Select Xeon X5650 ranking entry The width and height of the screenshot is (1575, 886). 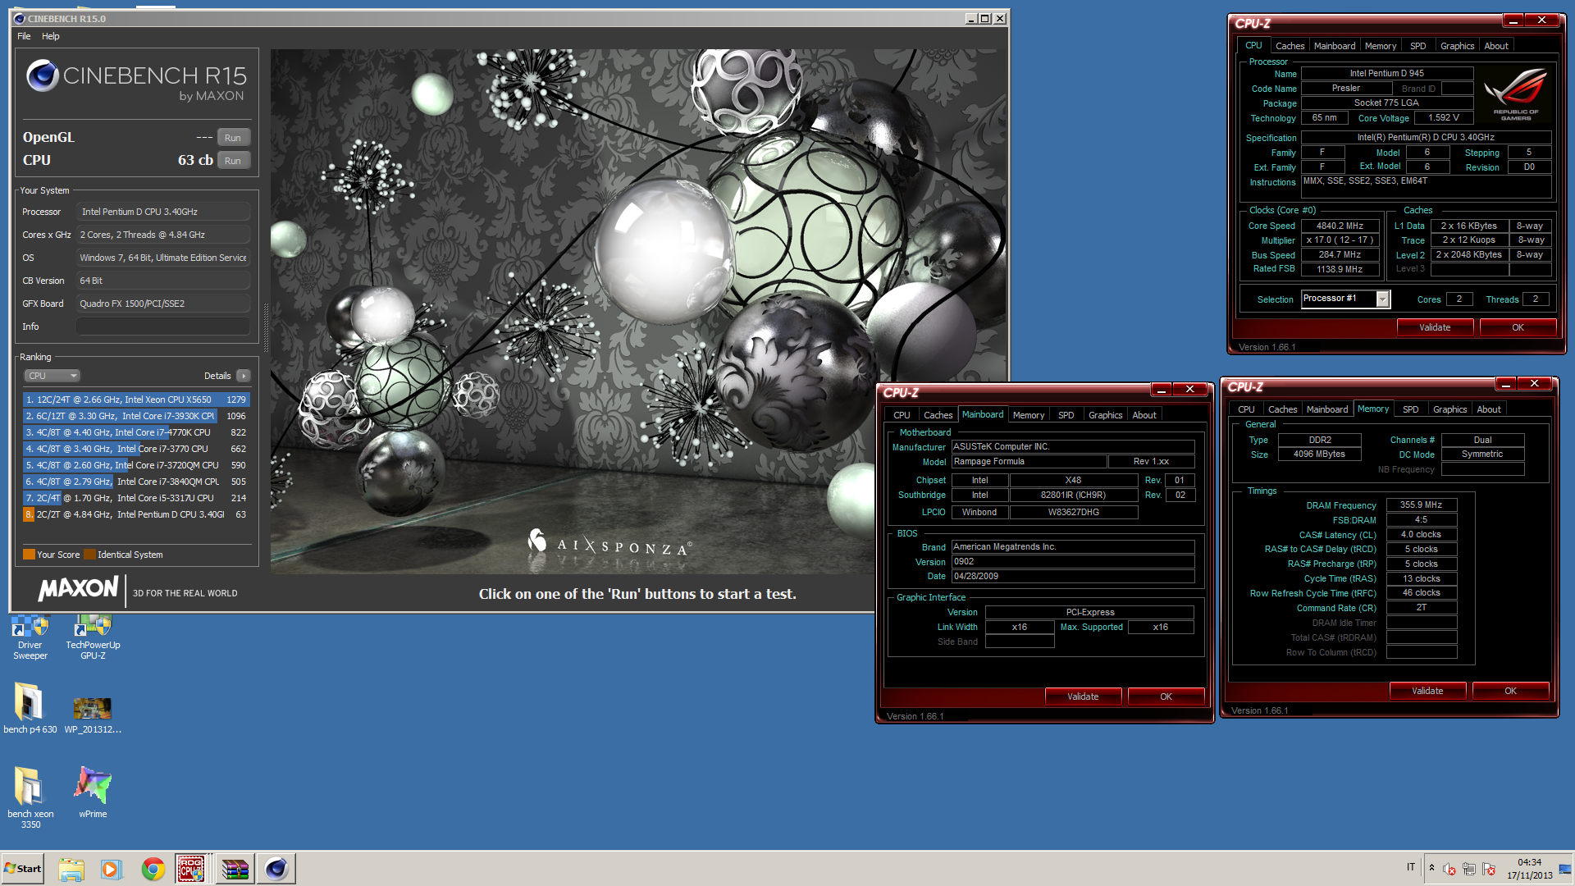click(136, 400)
